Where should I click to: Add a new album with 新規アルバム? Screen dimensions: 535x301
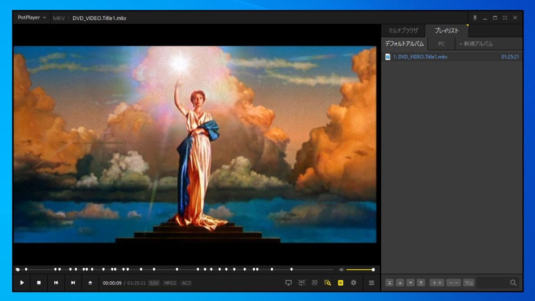point(476,44)
